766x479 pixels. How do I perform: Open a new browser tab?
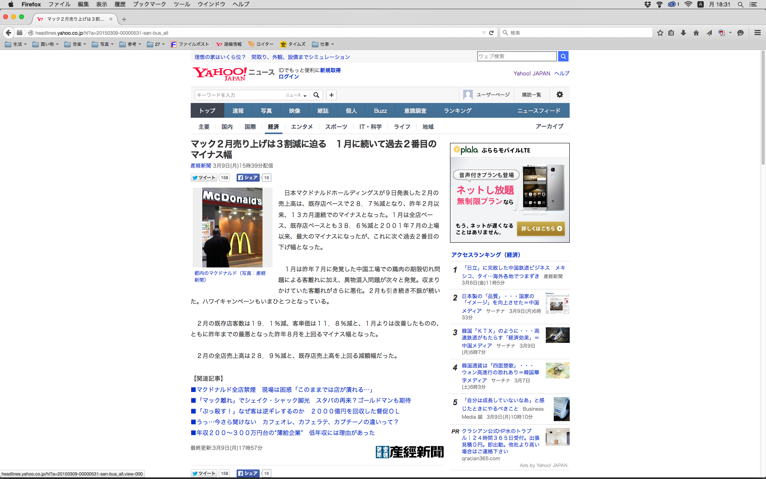tap(124, 19)
